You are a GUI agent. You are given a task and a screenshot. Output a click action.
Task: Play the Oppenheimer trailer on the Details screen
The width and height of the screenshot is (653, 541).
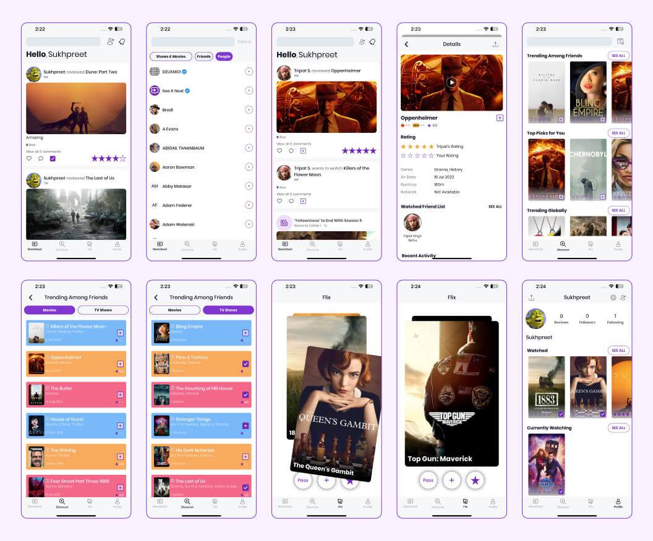pos(451,82)
